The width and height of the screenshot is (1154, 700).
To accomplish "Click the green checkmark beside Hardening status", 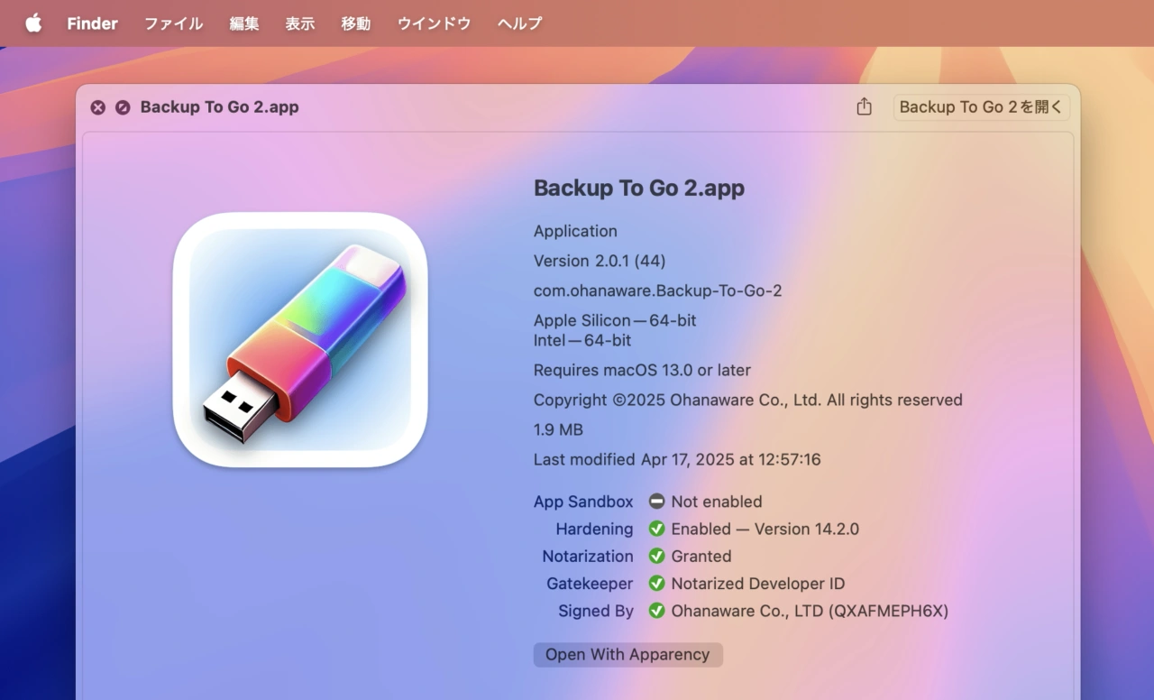I will click(656, 530).
